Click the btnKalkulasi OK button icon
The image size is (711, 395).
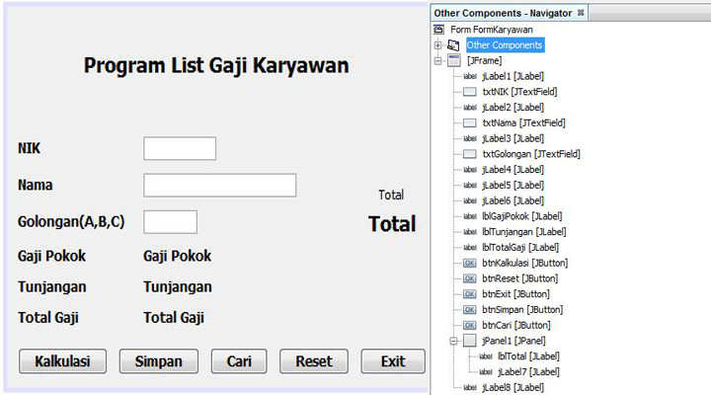(470, 263)
